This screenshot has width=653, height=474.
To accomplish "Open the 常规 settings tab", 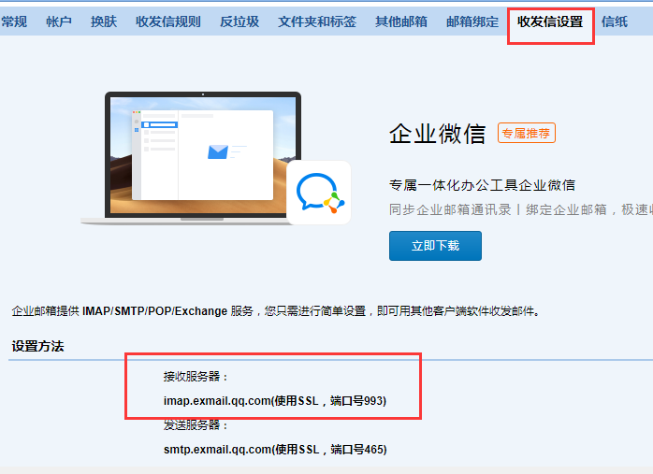I will click(x=14, y=22).
